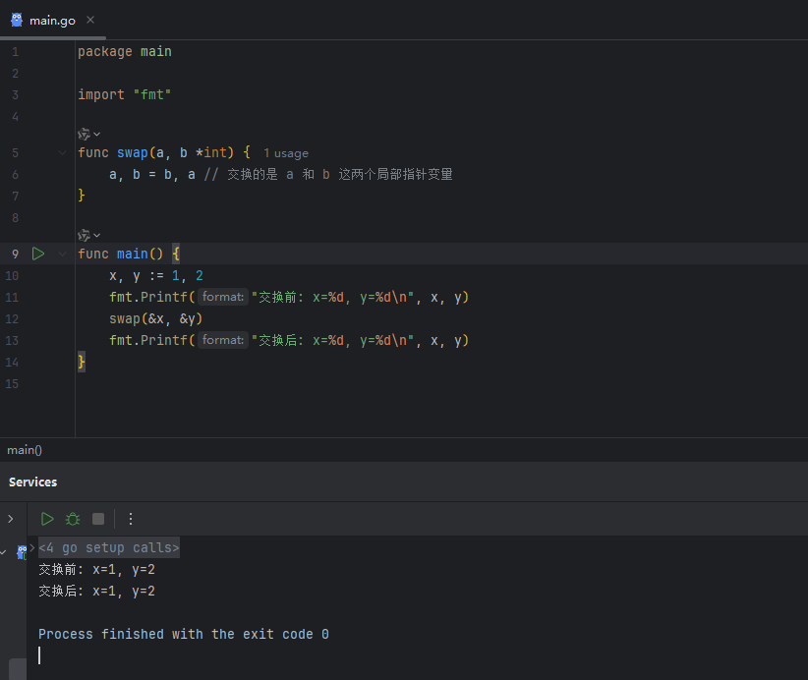808x680 pixels.
Task: Expand the folded '4 go setup calls' line
Action: (109, 547)
